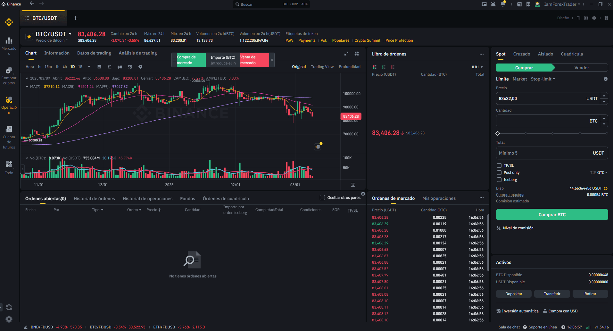Show buy-only order book view
613x331 pixels.
point(384,67)
